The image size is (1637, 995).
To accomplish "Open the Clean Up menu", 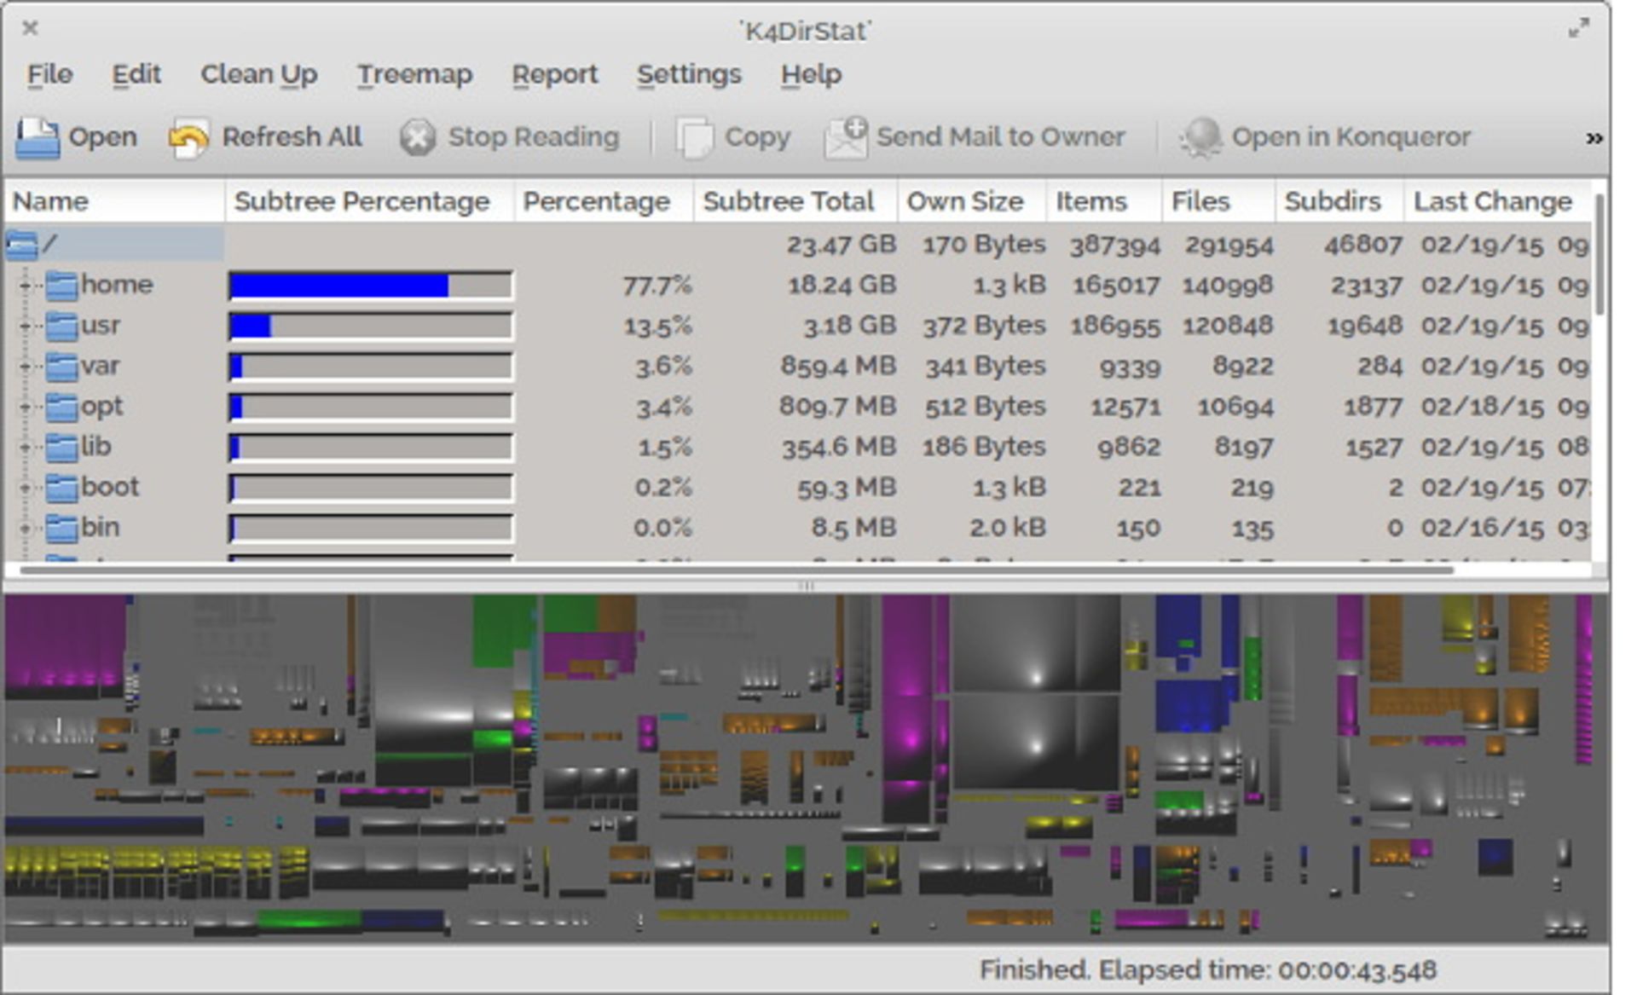I will [x=259, y=75].
